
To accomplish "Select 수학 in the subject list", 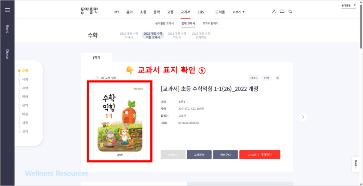I will pyautogui.click(x=25, y=71).
